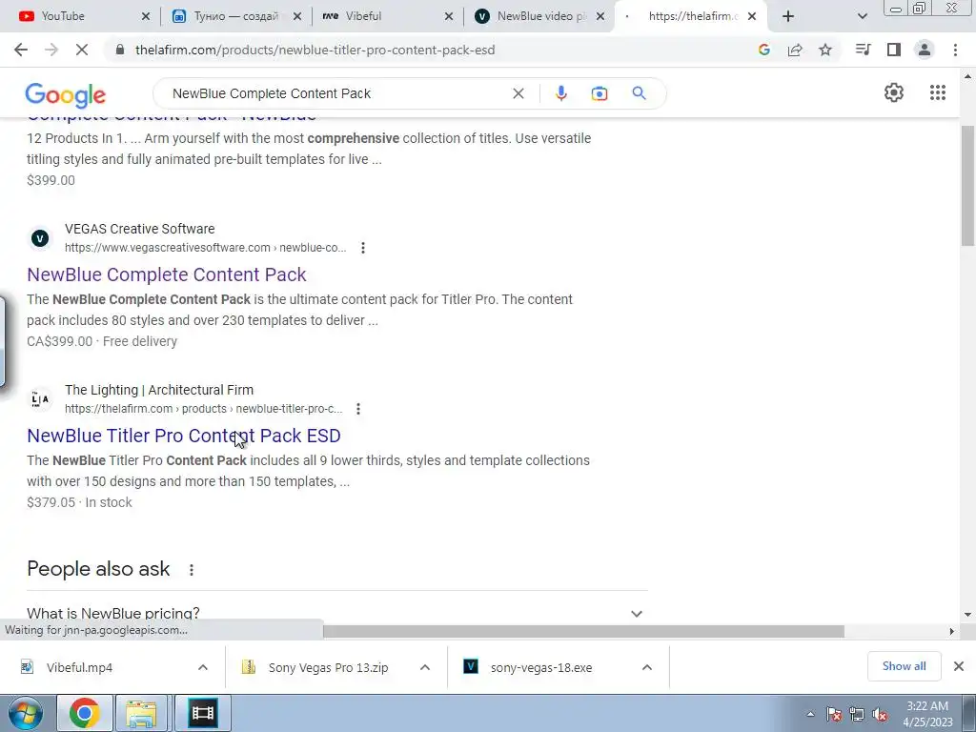976x732 pixels.
Task: Open the NewBlue Titler Pro Content Pack ESD link
Action: tap(184, 436)
